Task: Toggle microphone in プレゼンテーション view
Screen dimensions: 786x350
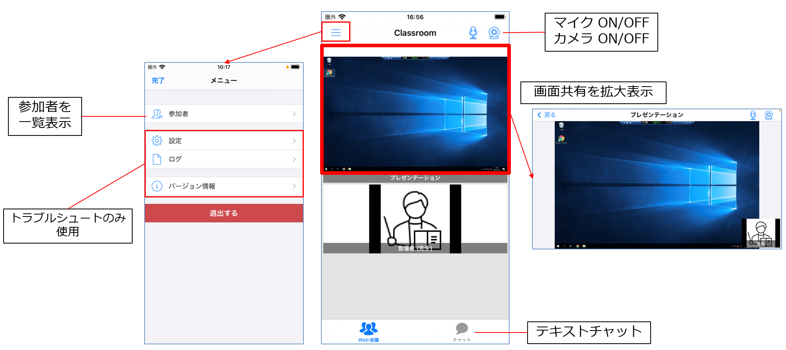Action: coord(753,115)
